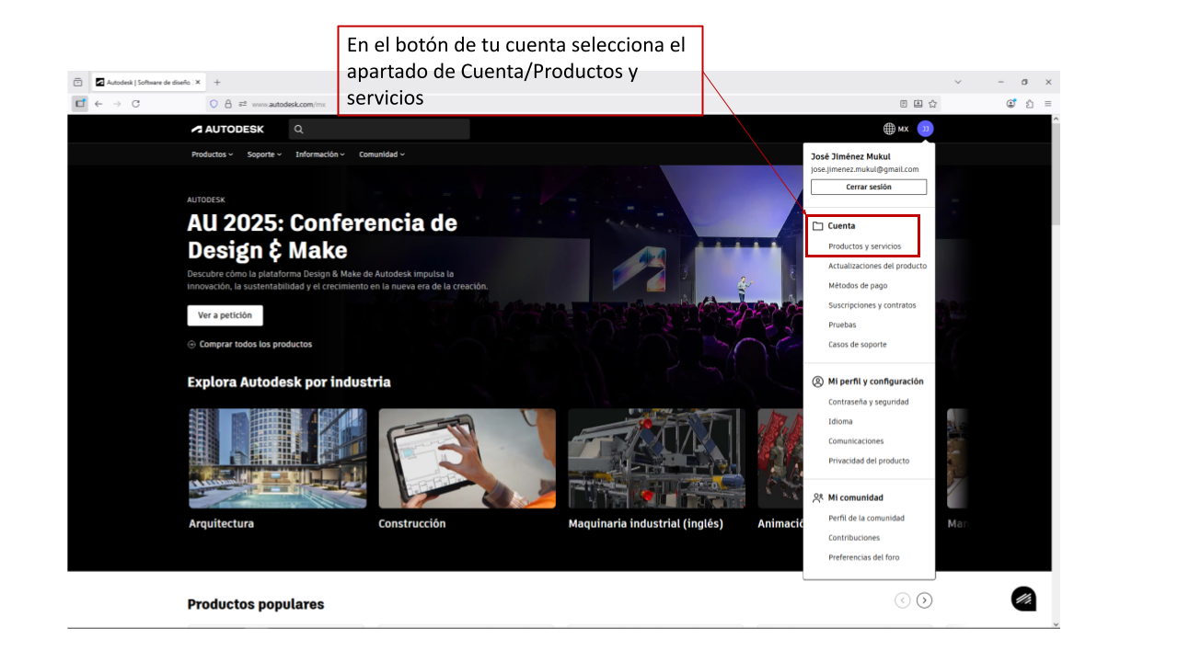Toggle reader view icon in address bar
1178x662 pixels.
coord(904,104)
